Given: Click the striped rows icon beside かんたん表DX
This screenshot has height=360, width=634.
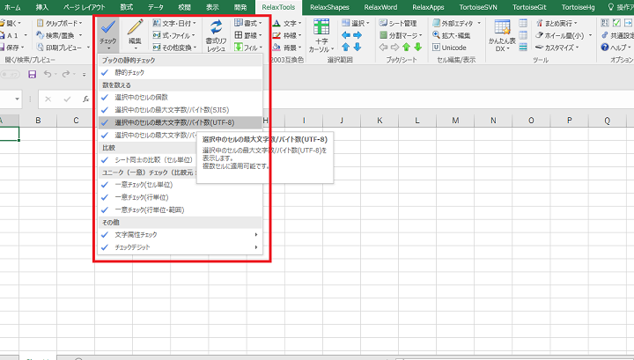Looking at the screenshot, I should tap(523, 48).
